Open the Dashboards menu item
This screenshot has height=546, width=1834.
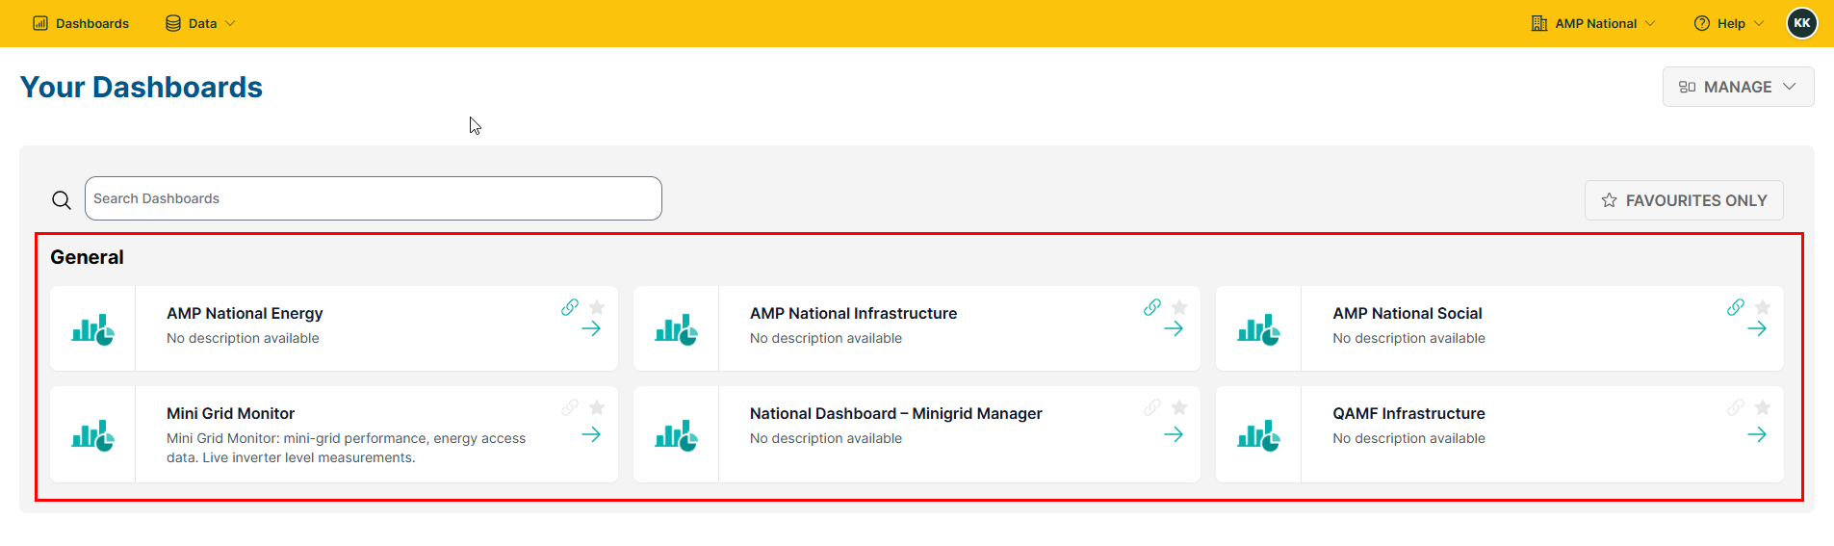coord(81,23)
